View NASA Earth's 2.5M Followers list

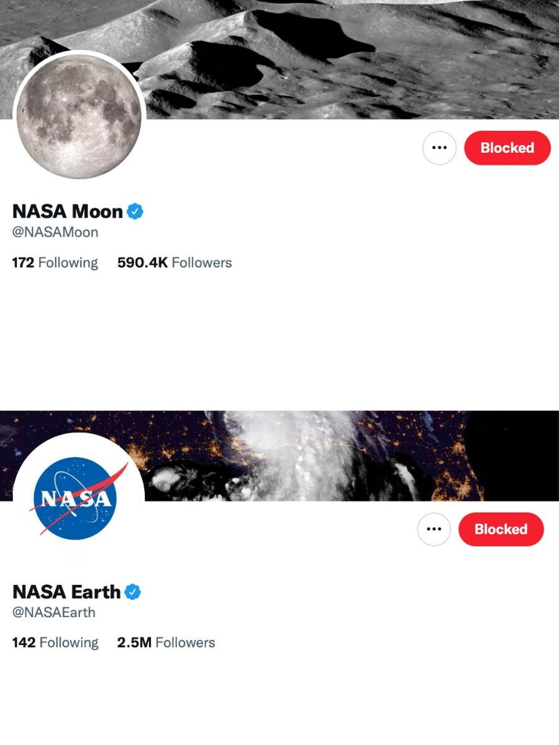(166, 643)
